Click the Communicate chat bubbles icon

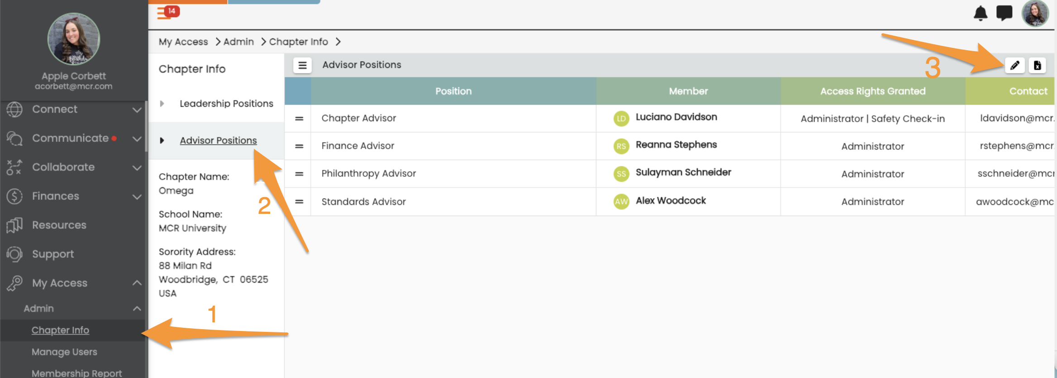point(14,138)
